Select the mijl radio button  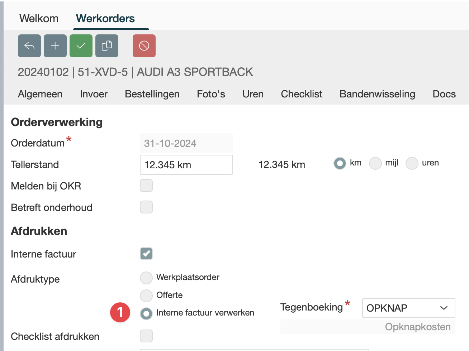pyautogui.click(x=375, y=163)
